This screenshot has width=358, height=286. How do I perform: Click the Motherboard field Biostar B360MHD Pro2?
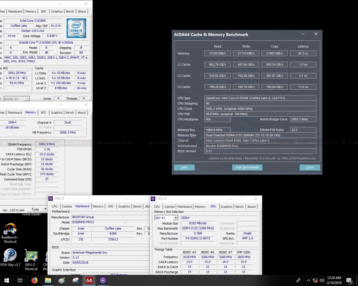click(260, 146)
